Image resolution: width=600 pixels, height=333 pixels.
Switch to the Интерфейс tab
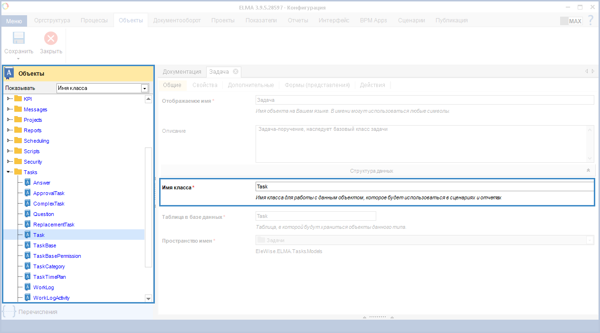coord(334,20)
